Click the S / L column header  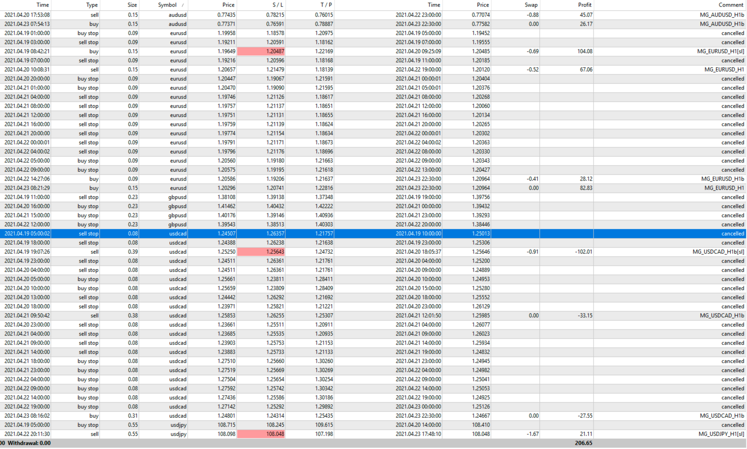coord(277,5)
